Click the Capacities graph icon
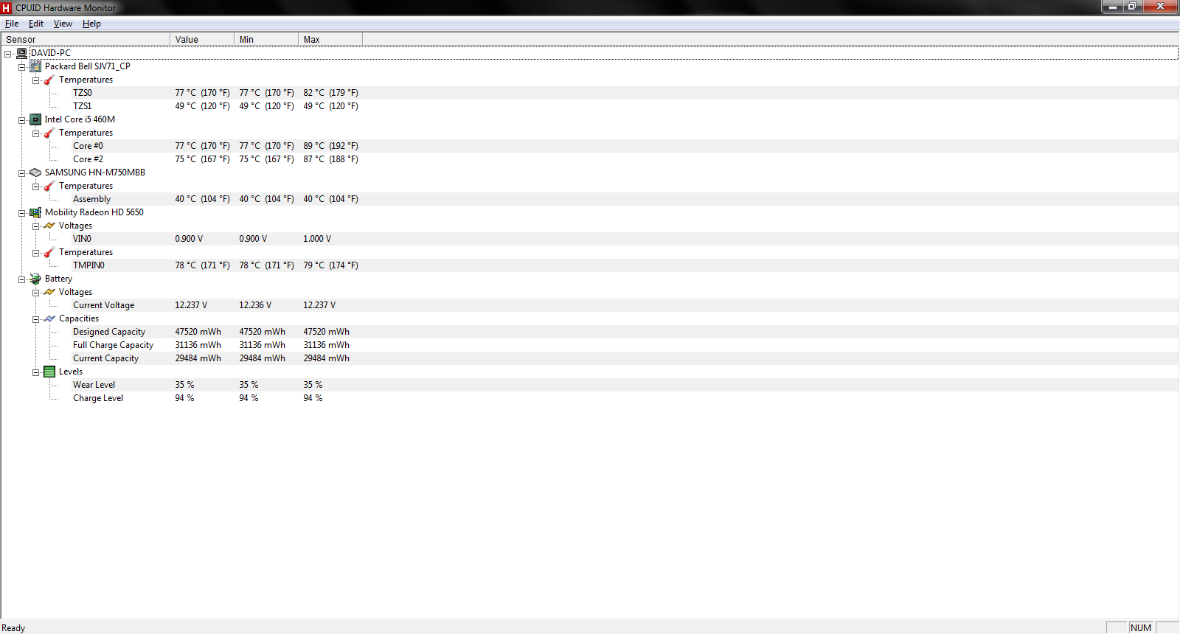The image size is (1180, 634). pos(49,318)
